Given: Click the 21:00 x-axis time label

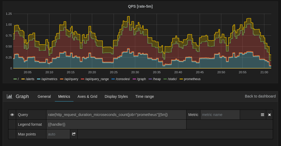Looking at the screenshot, I should pyautogui.click(x=264, y=72).
